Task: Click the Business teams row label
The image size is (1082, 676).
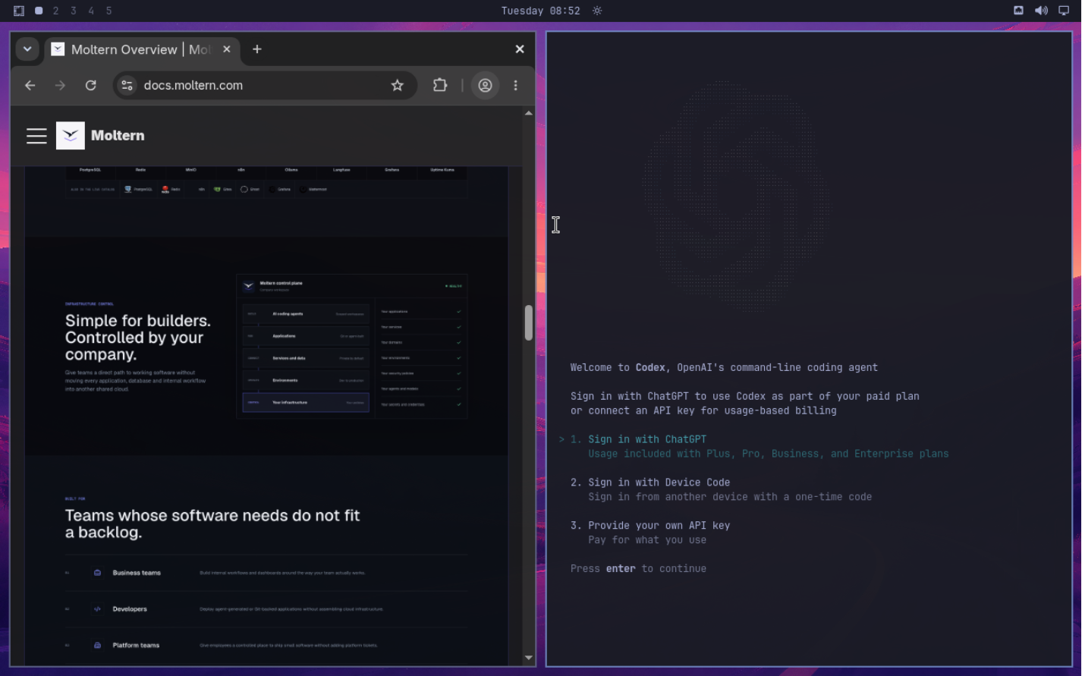Action: point(137,573)
